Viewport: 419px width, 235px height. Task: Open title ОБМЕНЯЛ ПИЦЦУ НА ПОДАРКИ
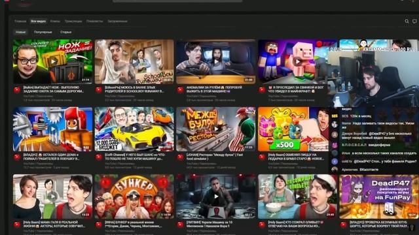(x=296, y=157)
